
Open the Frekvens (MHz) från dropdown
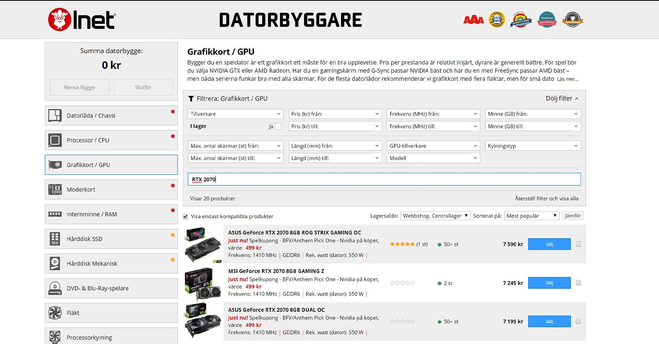coord(433,114)
